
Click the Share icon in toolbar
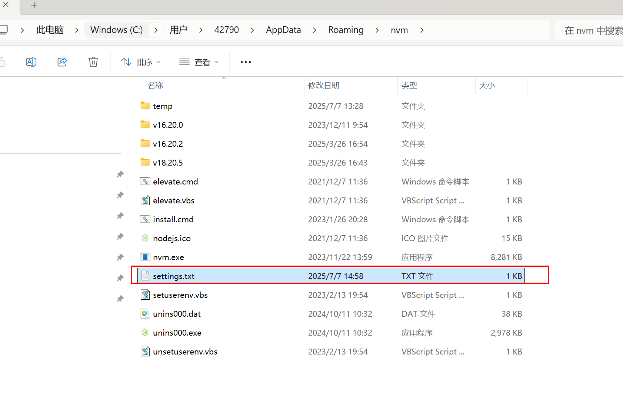click(x=62, y=62)
